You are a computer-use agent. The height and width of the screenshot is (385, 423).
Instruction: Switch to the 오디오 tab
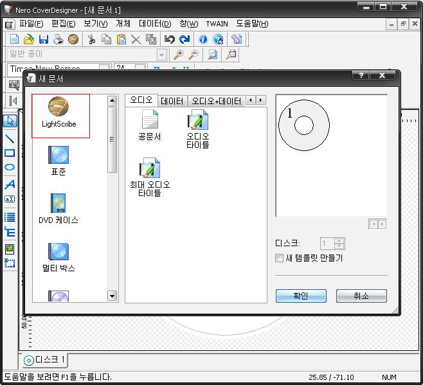click(141, 100)
